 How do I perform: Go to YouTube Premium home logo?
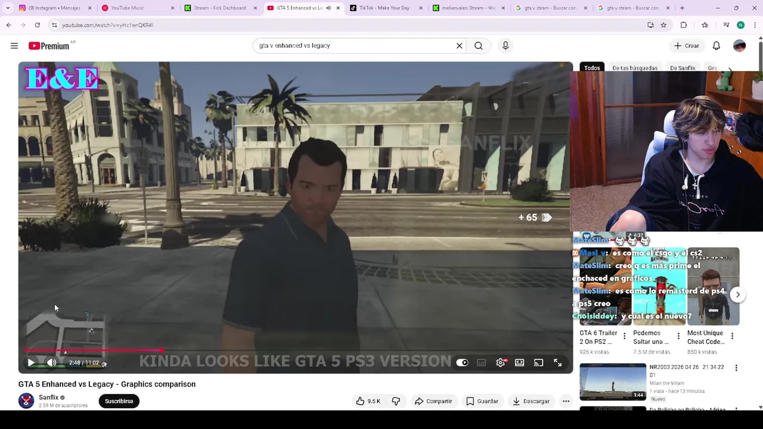49,46
